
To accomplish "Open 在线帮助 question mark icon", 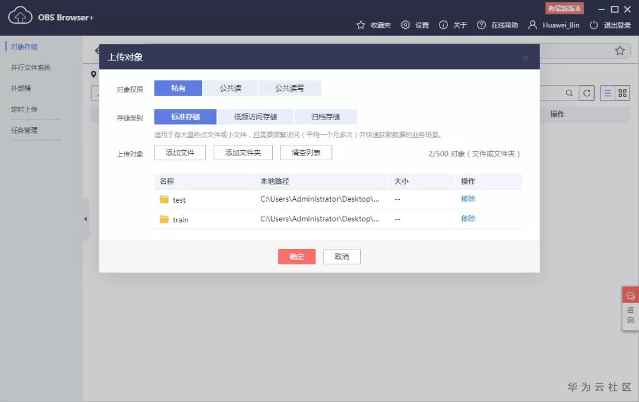I will [481, 25].
